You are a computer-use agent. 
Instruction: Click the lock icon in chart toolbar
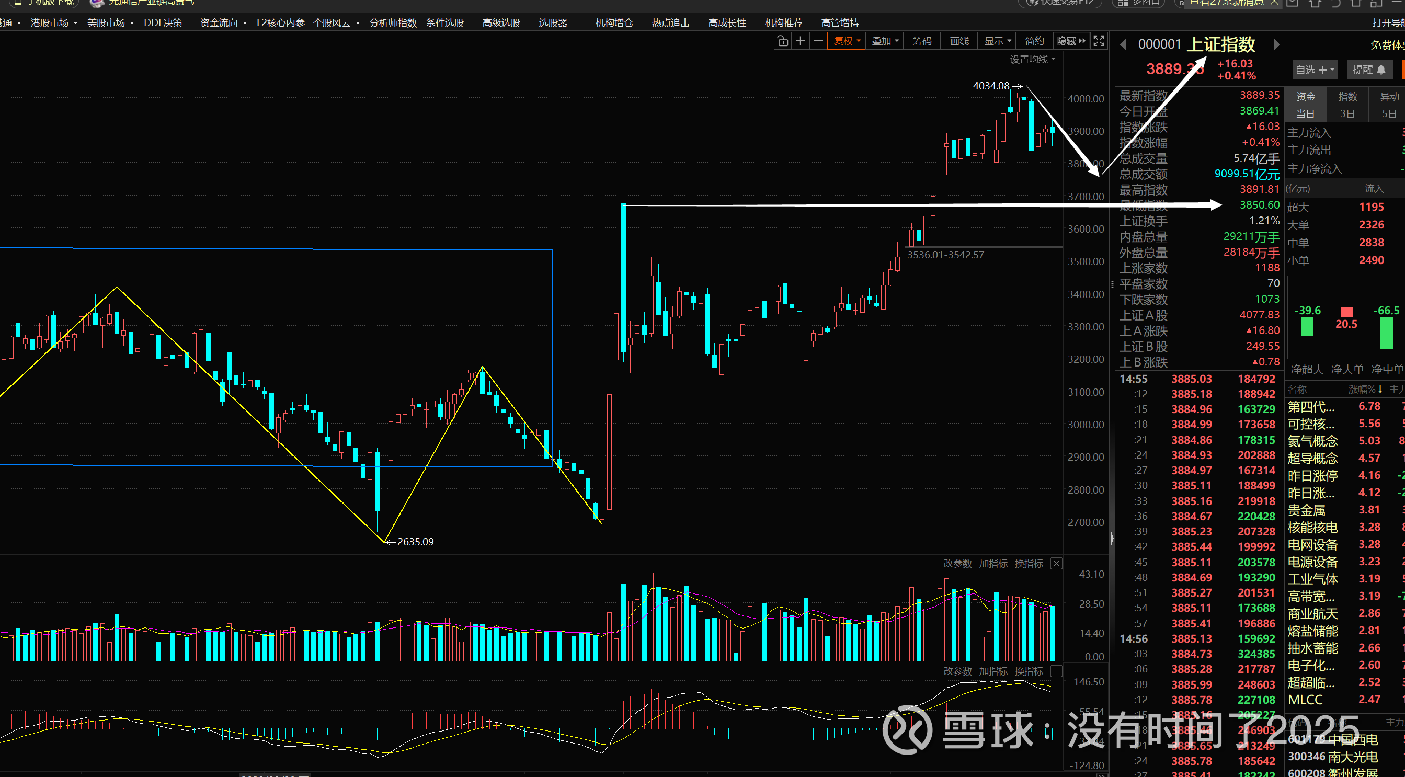click(783, 41)
